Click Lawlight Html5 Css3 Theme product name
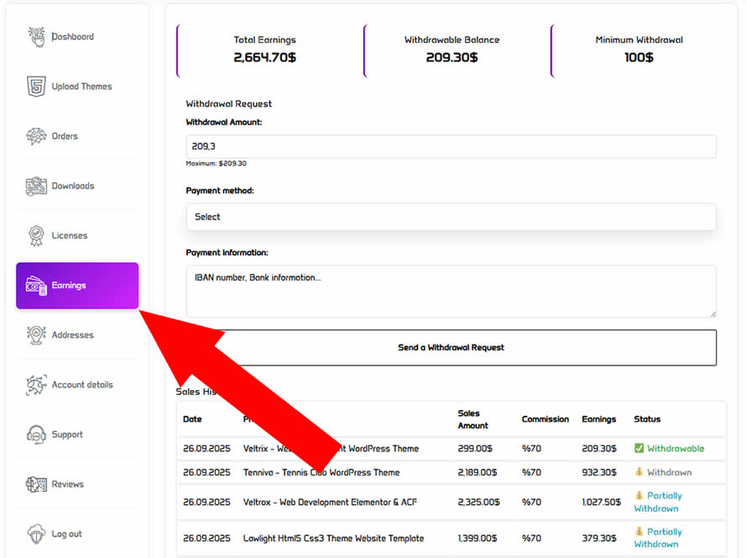The height and width of the screenshot is (558, 747). coord(333,538)
